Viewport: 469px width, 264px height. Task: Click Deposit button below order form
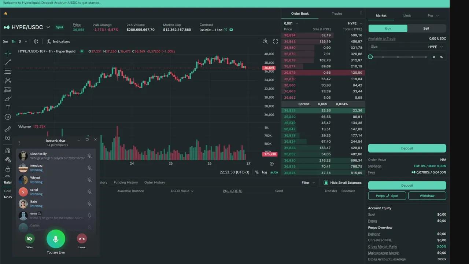(407, 148)
